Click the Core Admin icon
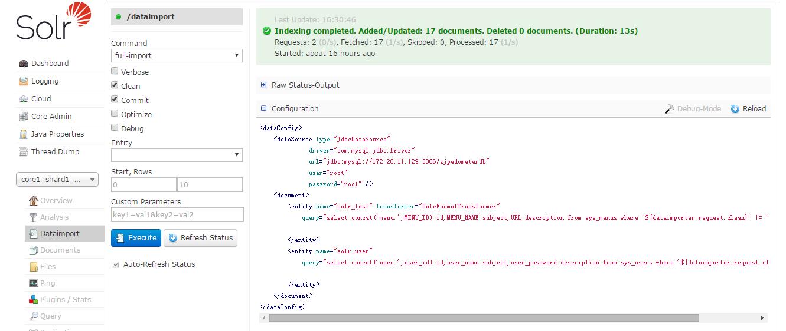The height and width of the screenshot is (331, 786). 24,117
